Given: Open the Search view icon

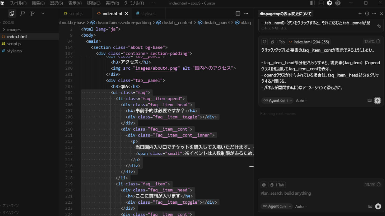Looking at the screenshot, I should pyautogui.click(x=22, y=13).
